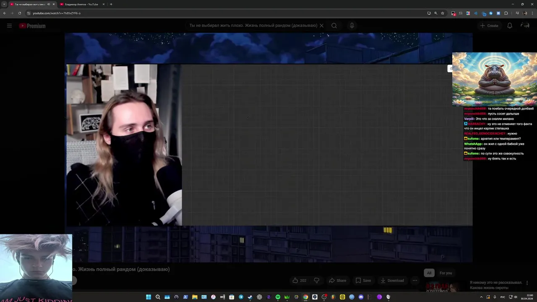Click the address bar URL
537x302 pixels.
(x=57, y=13)
